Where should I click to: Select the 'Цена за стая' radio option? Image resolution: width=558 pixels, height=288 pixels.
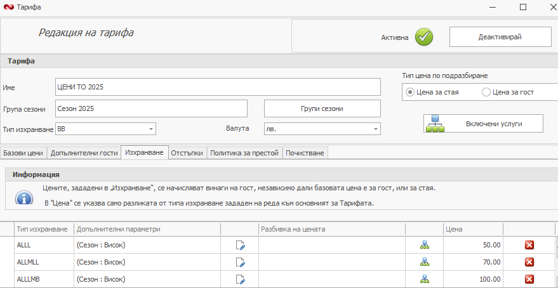point(410,92)
